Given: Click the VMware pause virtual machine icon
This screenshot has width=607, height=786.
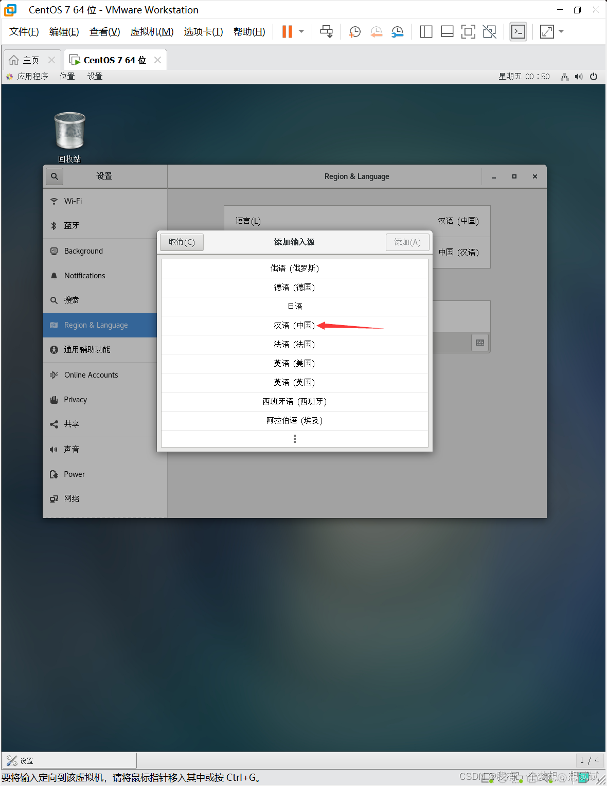Looking at the screenshot, I should (287, 32).
